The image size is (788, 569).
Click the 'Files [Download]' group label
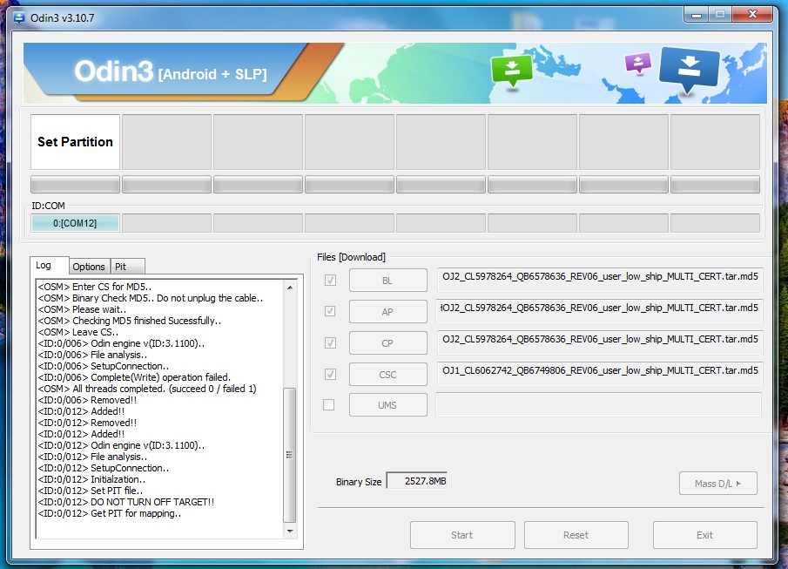pyautogui.click(x=351, y=257)
